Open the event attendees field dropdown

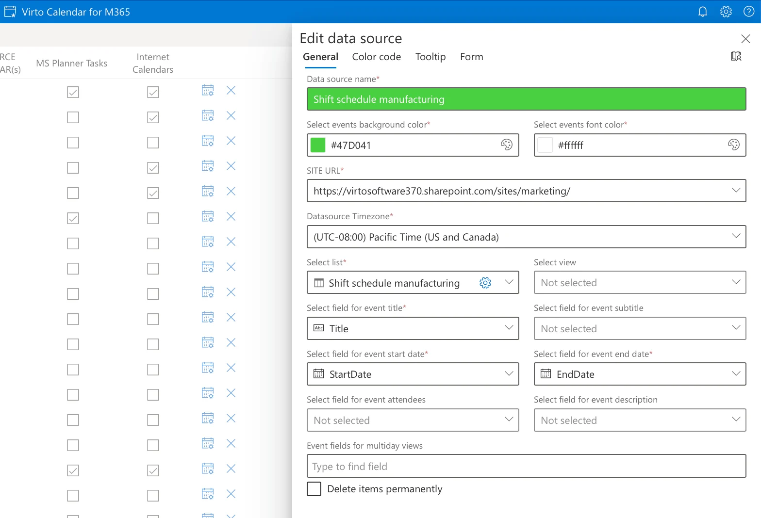click(x=413, y=420)
